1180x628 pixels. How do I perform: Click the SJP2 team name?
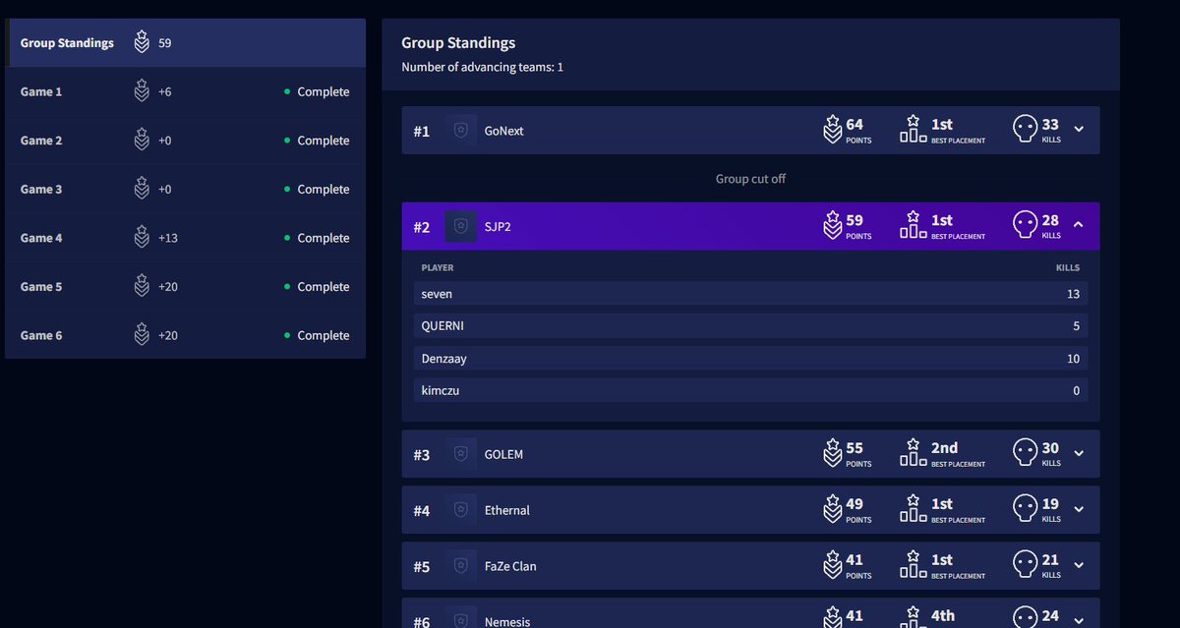pyautogui.click(x=498, y=227)
